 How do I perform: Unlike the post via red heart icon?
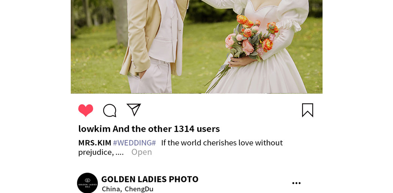pos(86,110)
